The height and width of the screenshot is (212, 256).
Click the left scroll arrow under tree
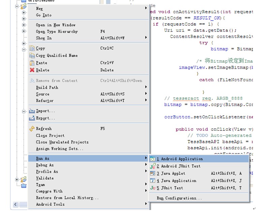(x=15, y=204)
